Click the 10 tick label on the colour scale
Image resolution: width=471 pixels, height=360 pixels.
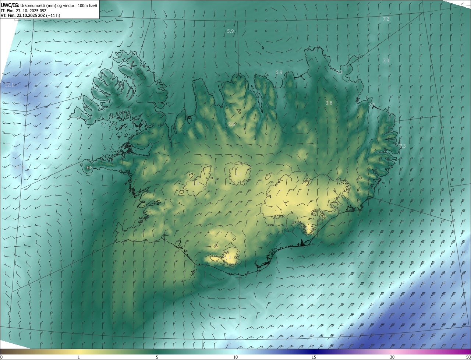(x=235, y=357)
